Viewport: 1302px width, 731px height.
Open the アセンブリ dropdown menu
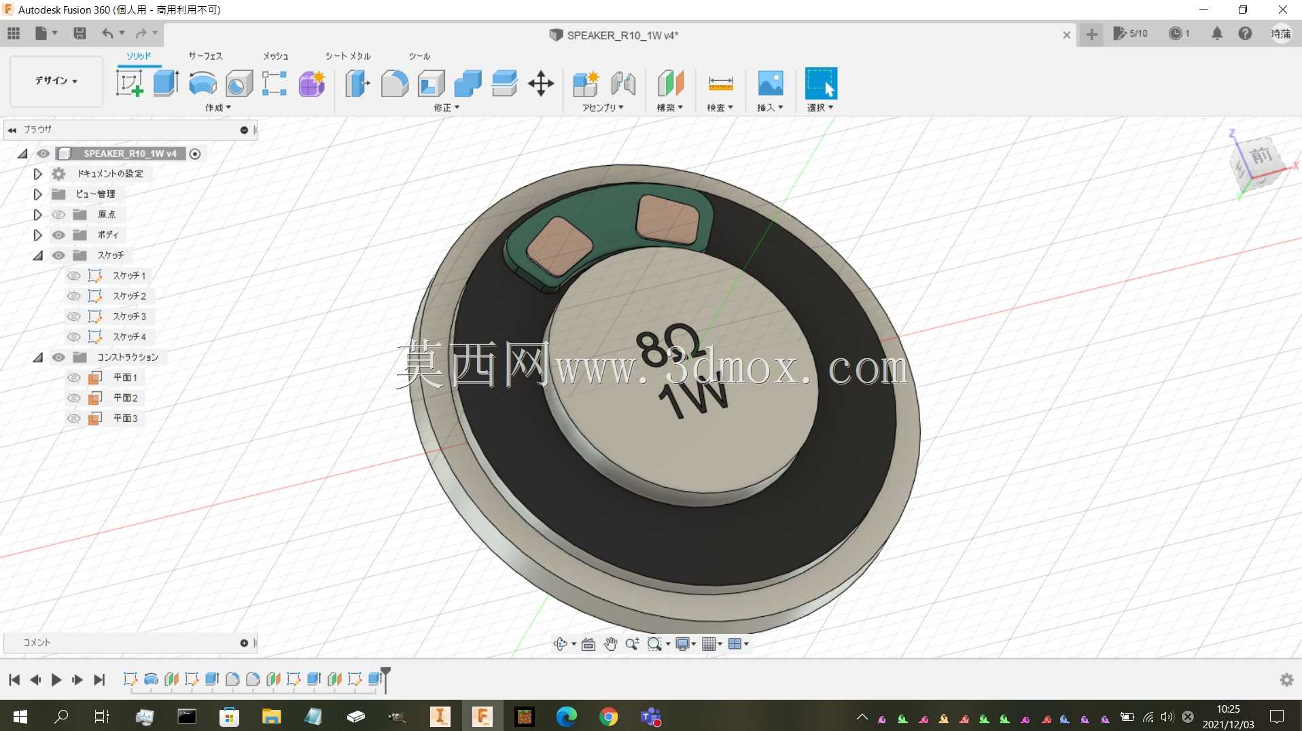click(603, 107)
